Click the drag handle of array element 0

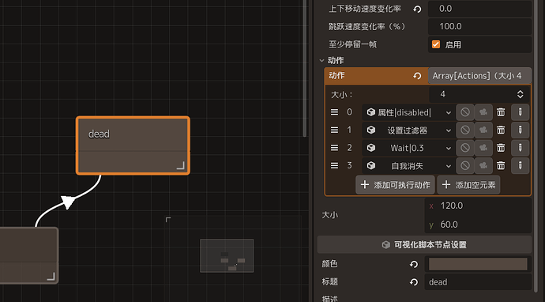point(334,112)
